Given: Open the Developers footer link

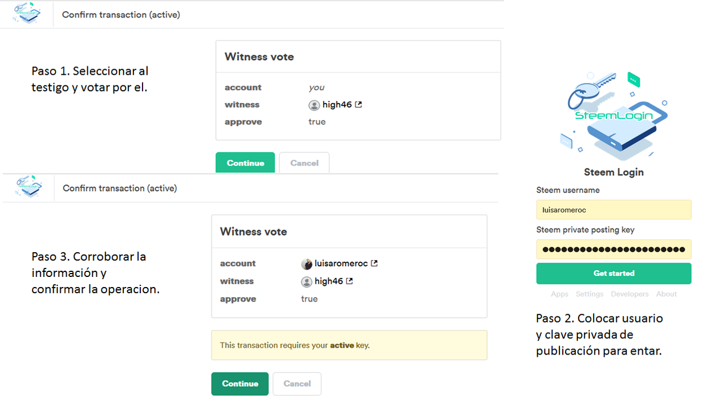Looking at the screenshot, I should [x=629, y=294].
